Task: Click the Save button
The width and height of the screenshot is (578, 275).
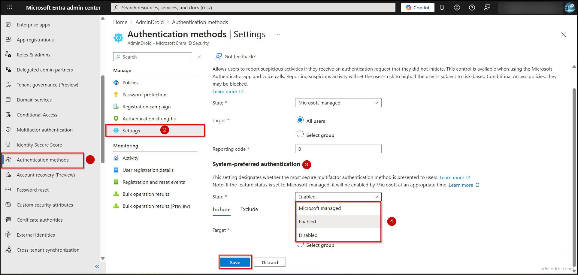Action: coord(235,262)
